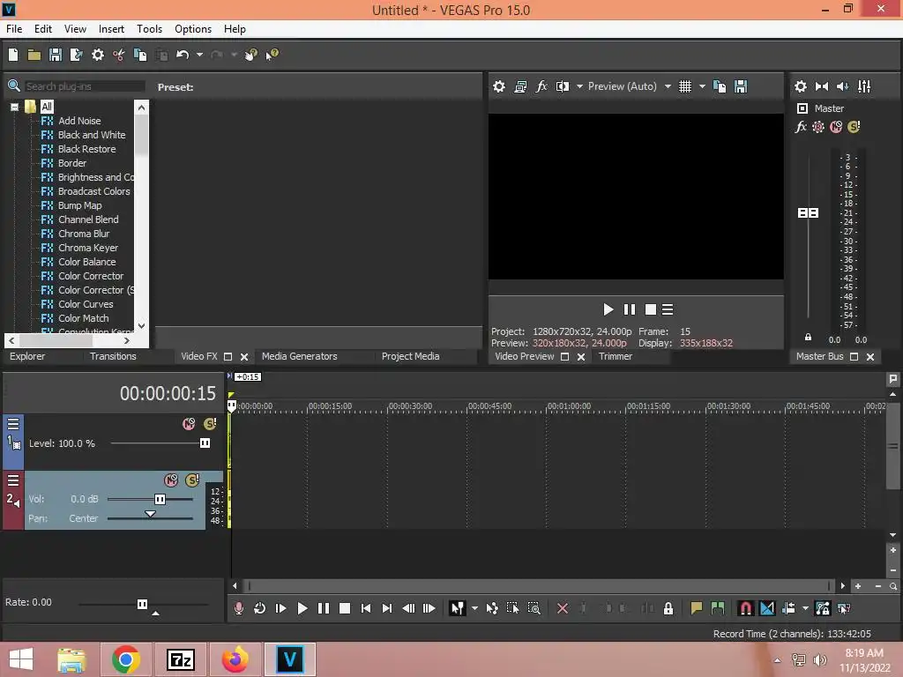903x677 pixels.
Task: Open audio track 2 hamburger menu
Action: (13, 480)
